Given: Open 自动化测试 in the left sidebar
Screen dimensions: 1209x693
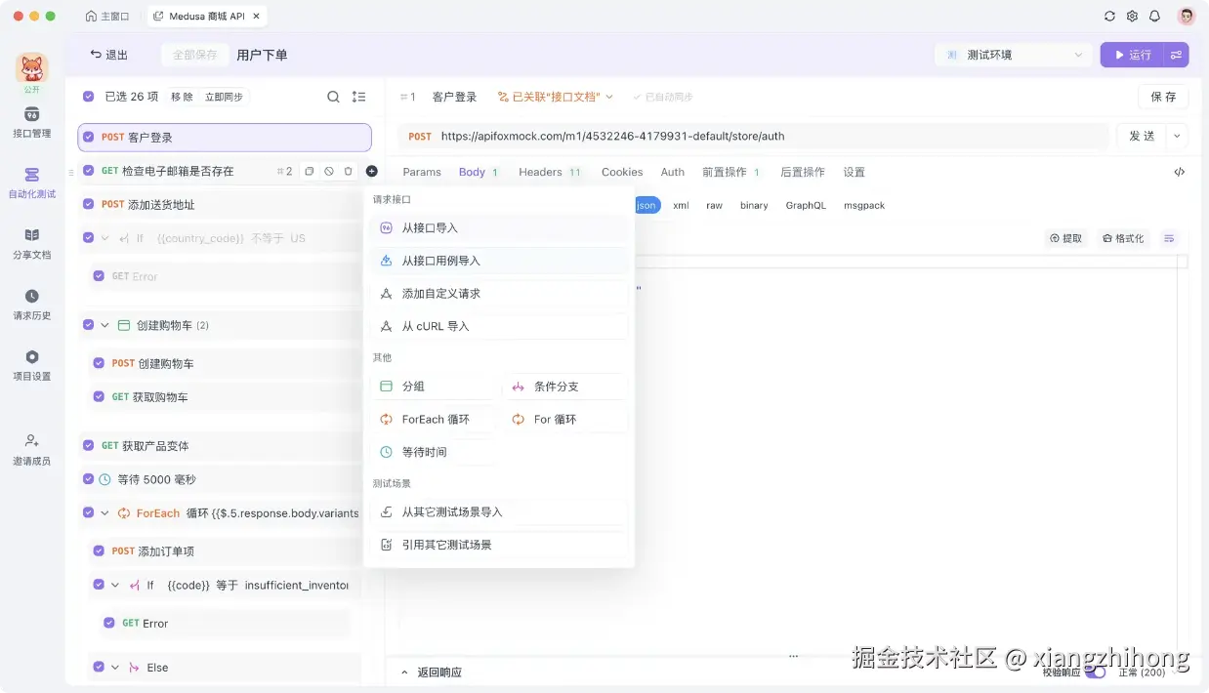Looking at the screenshot, I should 31,183.
